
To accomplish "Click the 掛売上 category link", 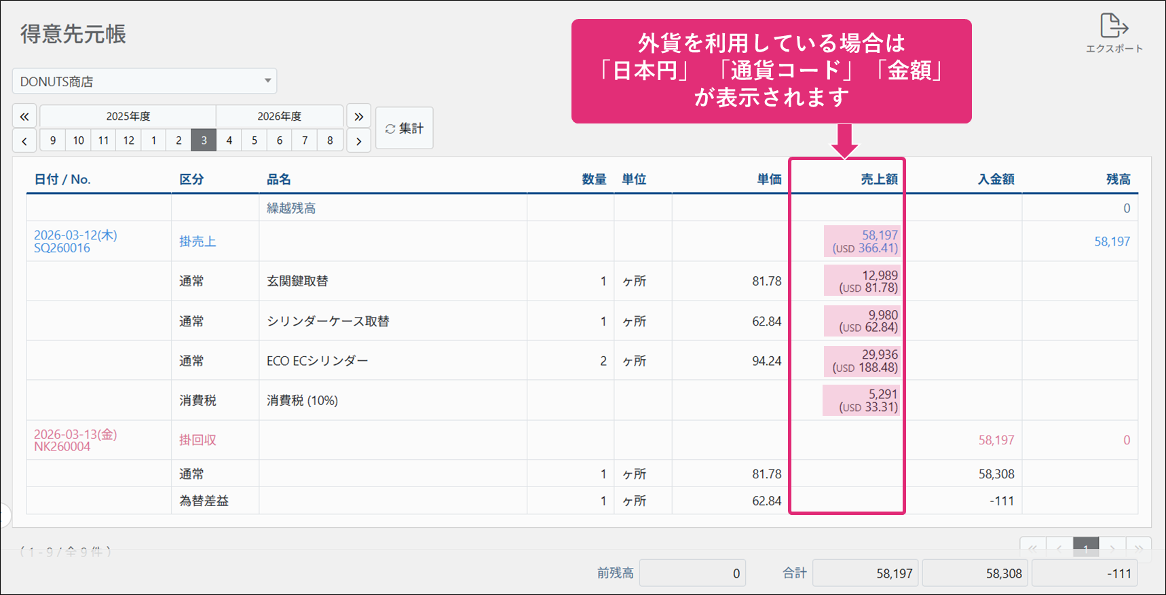I will point(198,242).
